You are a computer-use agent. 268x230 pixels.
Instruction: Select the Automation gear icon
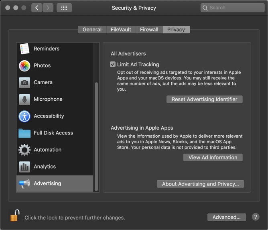tap(24, 150)
